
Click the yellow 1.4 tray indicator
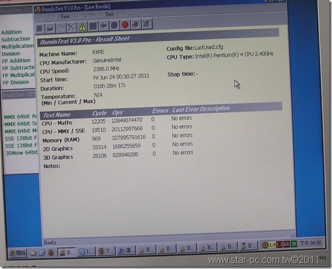tap(272, 244)
